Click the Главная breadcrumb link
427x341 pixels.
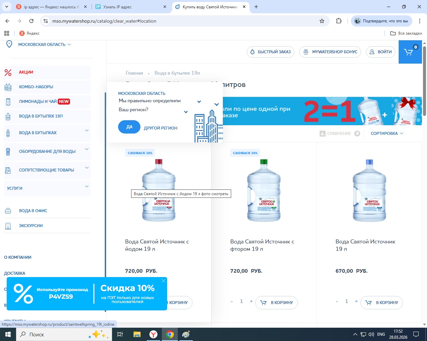pos(134,73)
